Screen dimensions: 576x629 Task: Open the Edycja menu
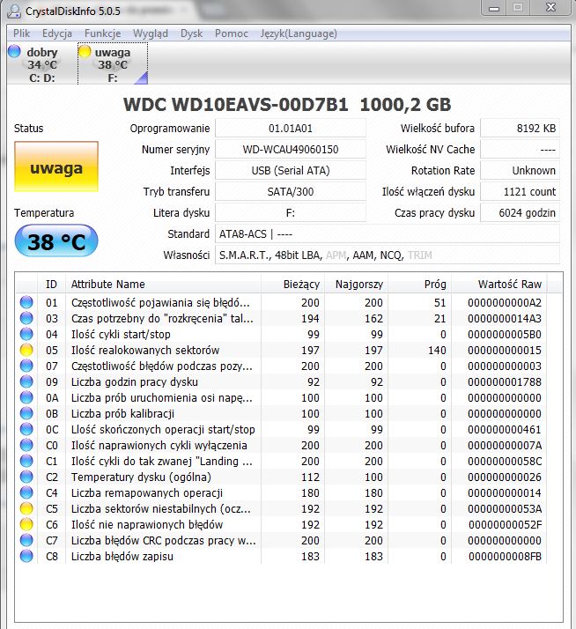click(x=57, y=33)
